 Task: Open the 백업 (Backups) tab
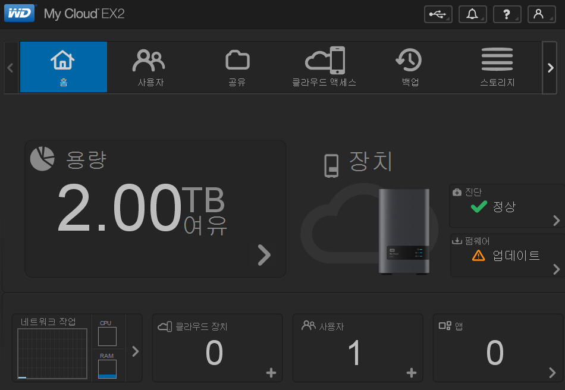coord(410,67)
